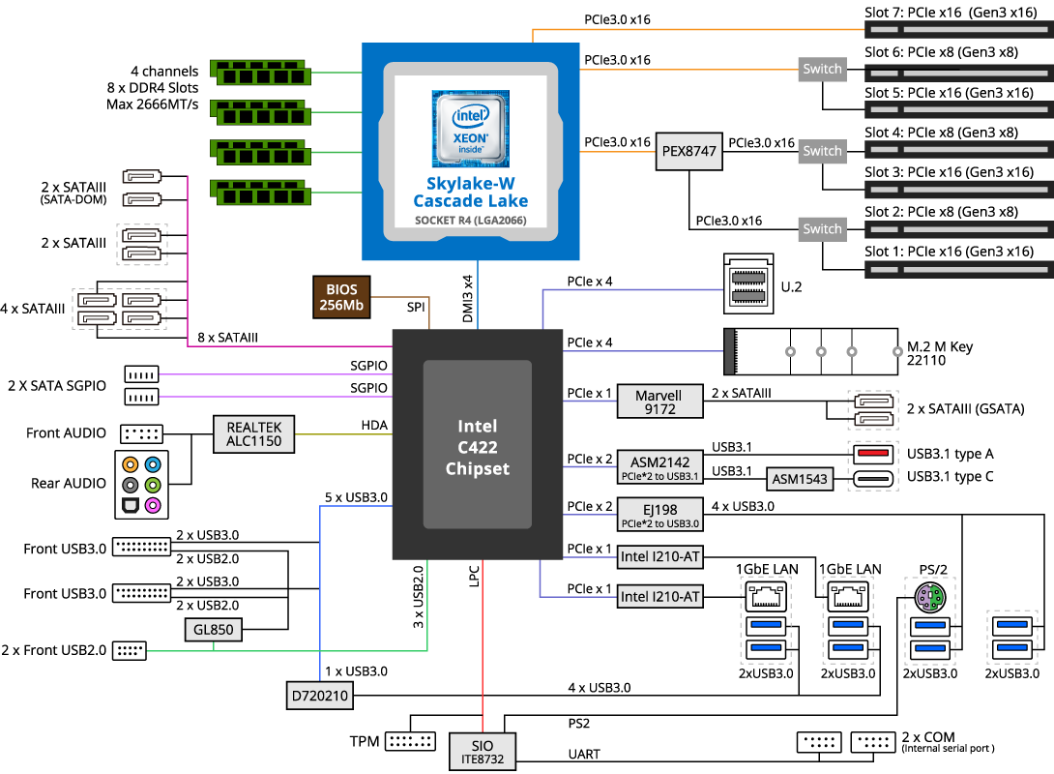Select the 2 x Front USB2.0 header
1054x774 pixels.
click(x=131, y=650)
